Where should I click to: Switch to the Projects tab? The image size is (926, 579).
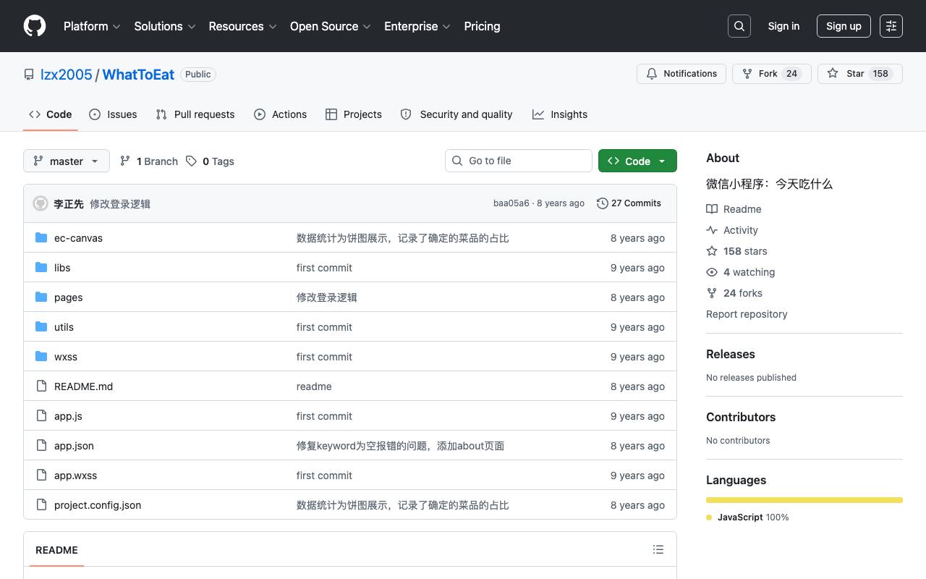[354, 114]
